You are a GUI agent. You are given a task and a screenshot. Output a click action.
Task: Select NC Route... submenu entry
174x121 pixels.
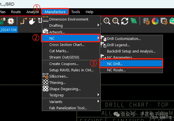point(131,70)
